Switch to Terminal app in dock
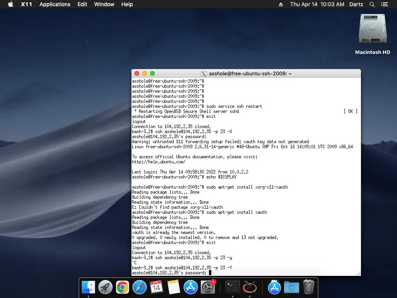 (x=233, y=287)
